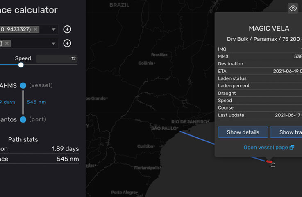Screen dimensions: 302x197
Task: Toggle the eye visibility icon on map
Action: 293,9
